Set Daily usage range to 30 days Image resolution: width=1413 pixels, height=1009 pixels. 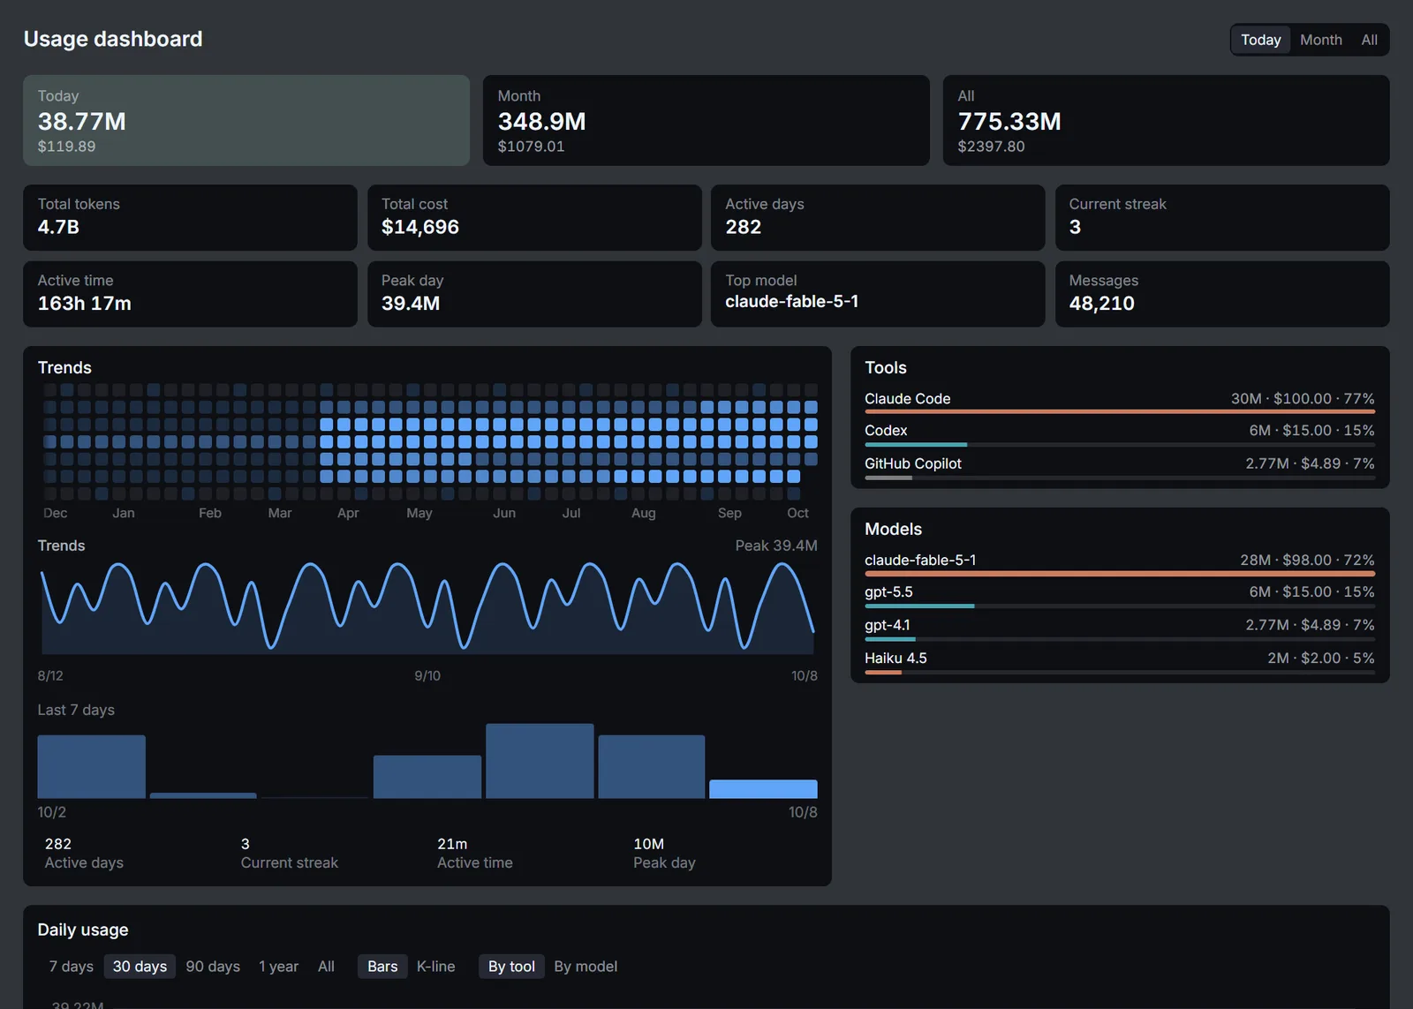point(140,967)
